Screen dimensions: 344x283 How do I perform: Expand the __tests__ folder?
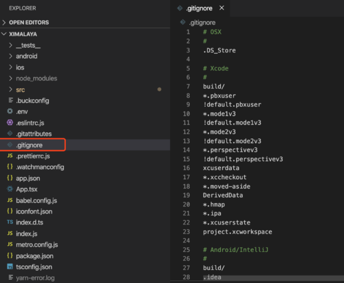coord(10,45)
